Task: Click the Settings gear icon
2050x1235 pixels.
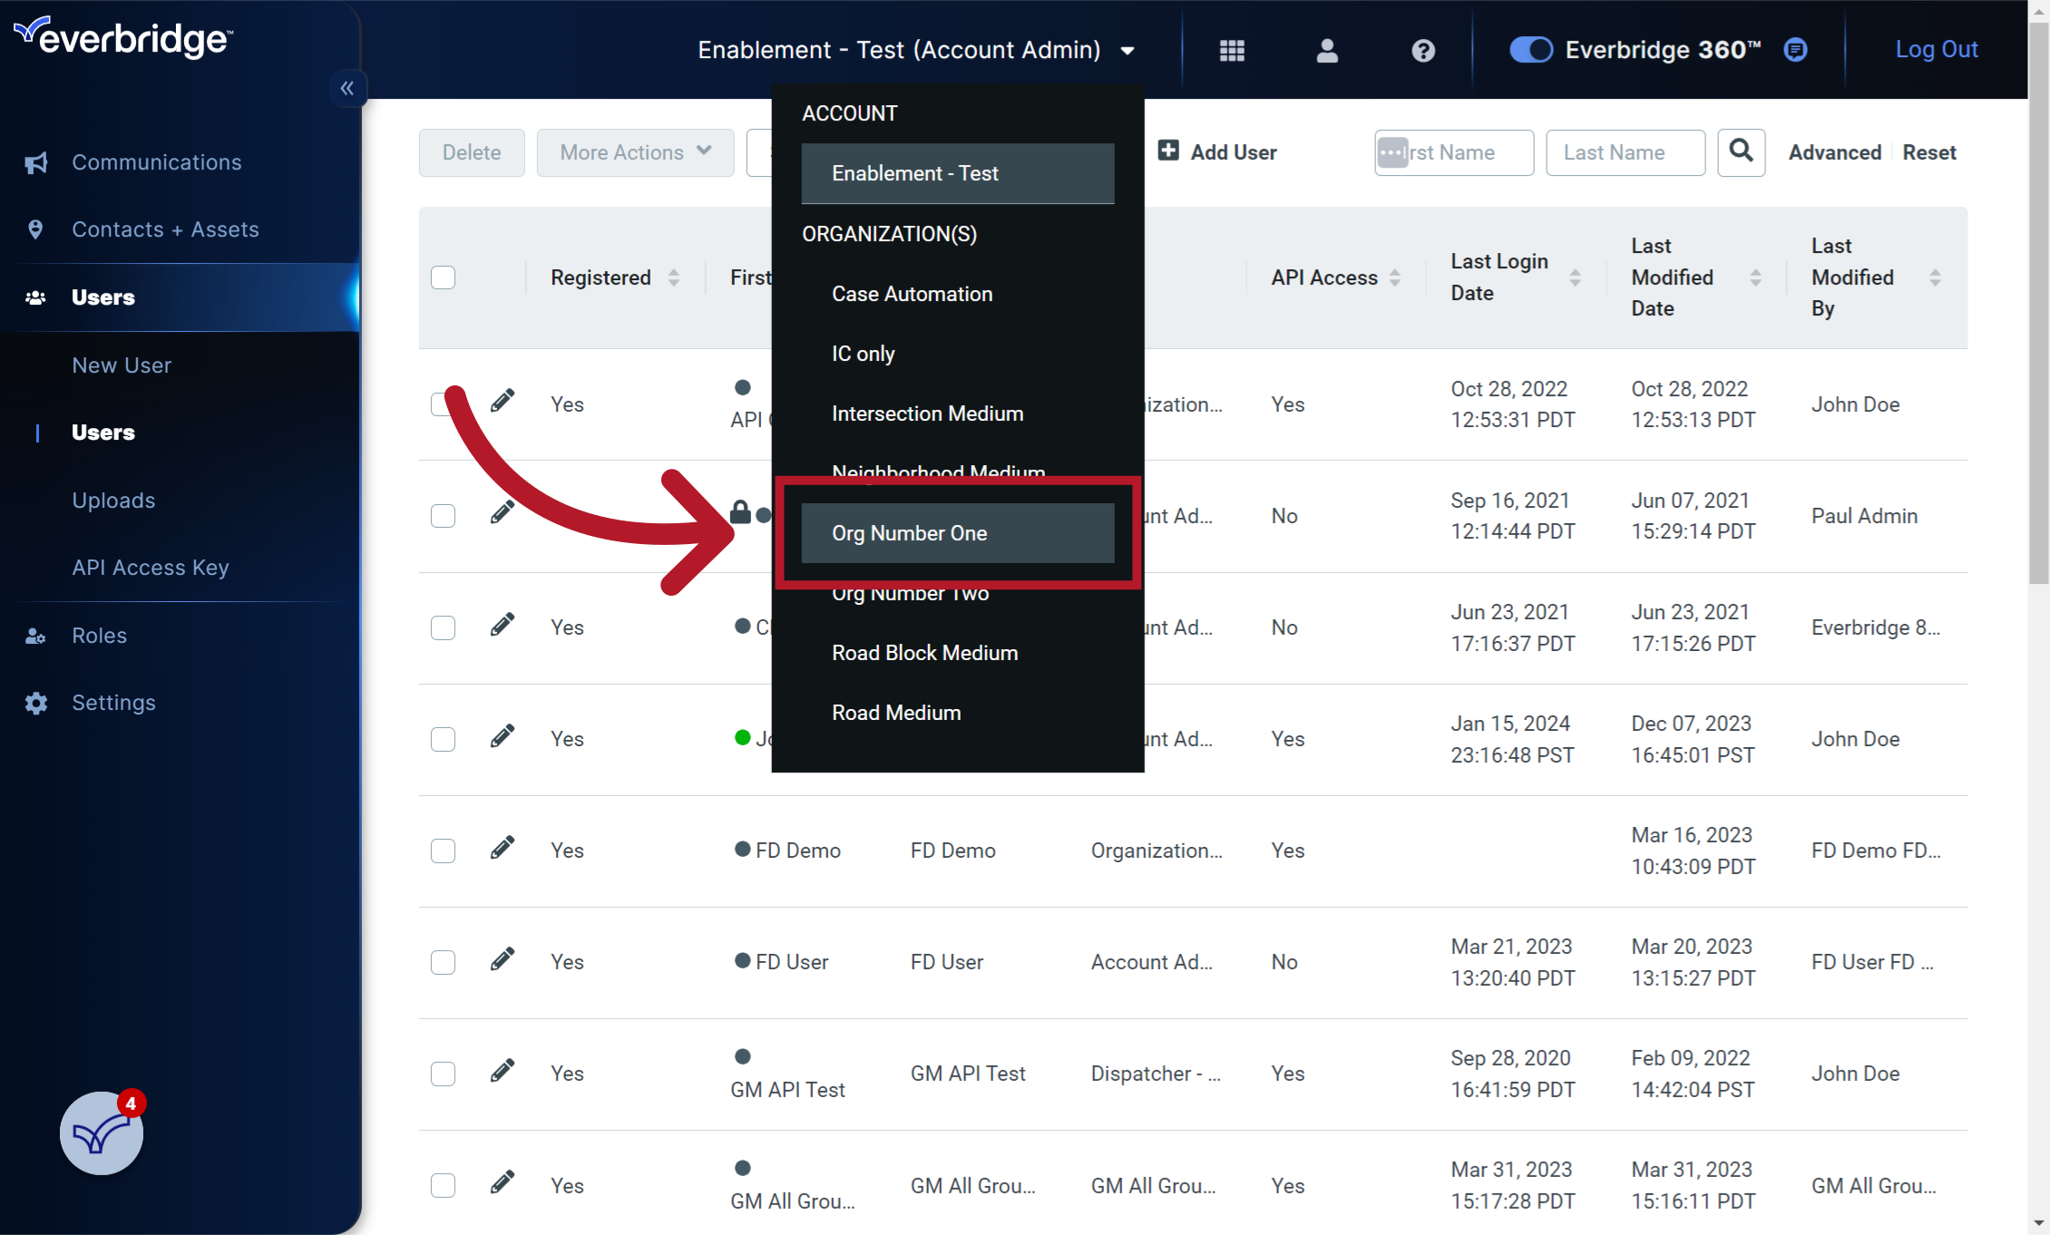Action: (36, 703)
